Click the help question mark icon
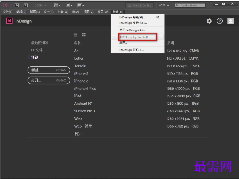This screenshot has width=239, height=179. (x=220, y=21)
